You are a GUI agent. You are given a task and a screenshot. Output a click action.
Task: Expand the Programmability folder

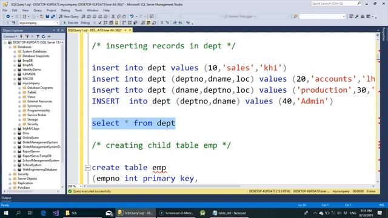(x=19, y=110)
